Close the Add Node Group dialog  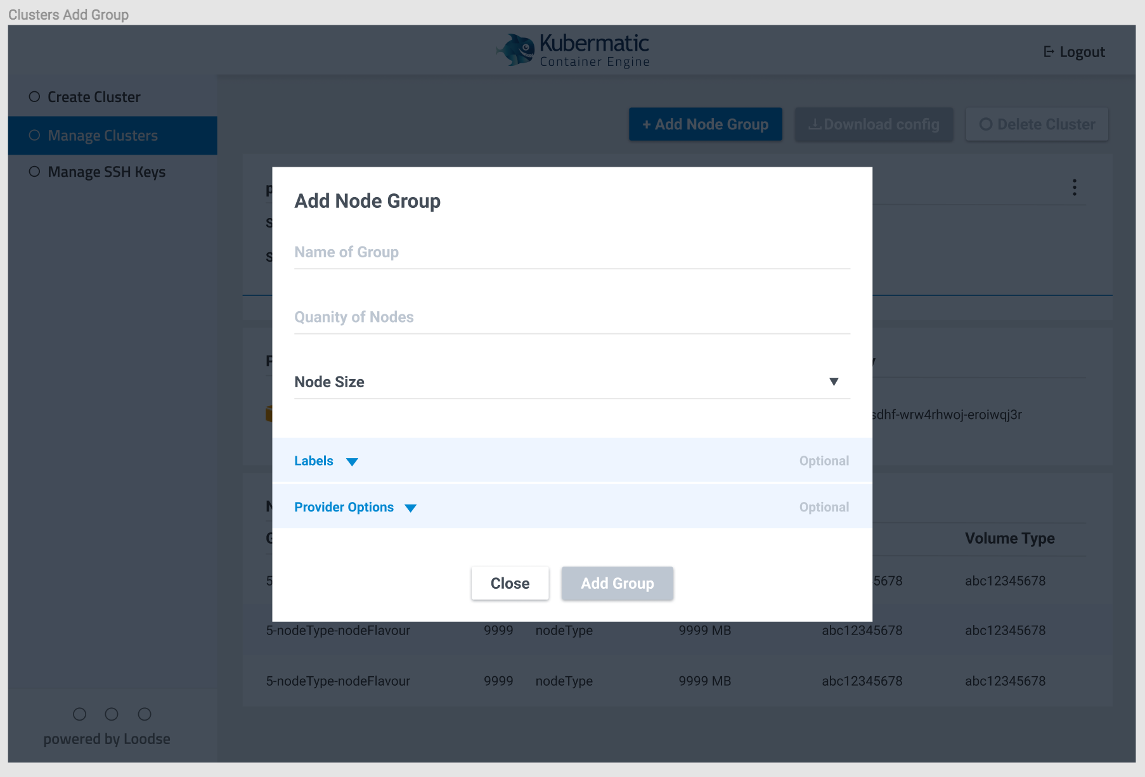tap(510, 583)
